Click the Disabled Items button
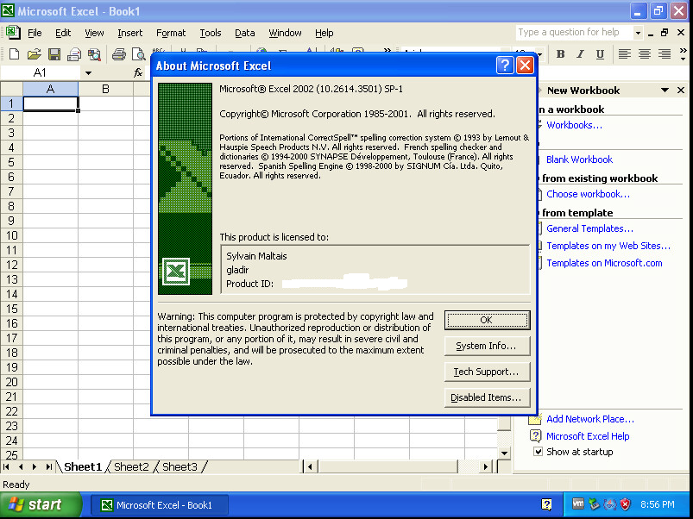The width and height of the screenshot is (693, 519). [x=487, y=397]
